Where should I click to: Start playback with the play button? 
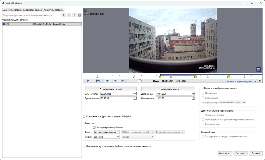(x=88, y=81)
